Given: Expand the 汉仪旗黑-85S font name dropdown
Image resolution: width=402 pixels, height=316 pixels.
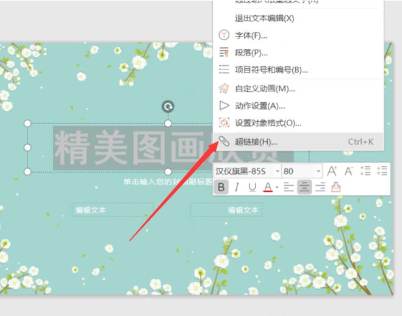Looking at the screenshot, I should tap(277, 172).
